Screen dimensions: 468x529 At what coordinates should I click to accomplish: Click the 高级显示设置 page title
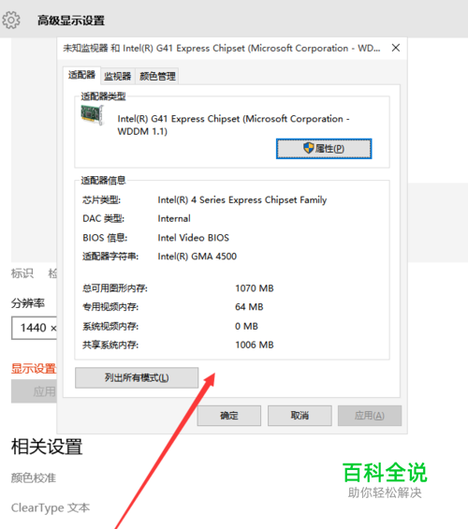(71, 21)
